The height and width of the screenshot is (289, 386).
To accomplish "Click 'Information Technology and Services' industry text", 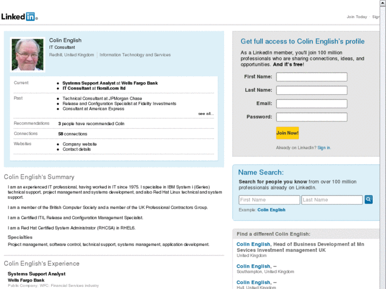I will point(135,55).
